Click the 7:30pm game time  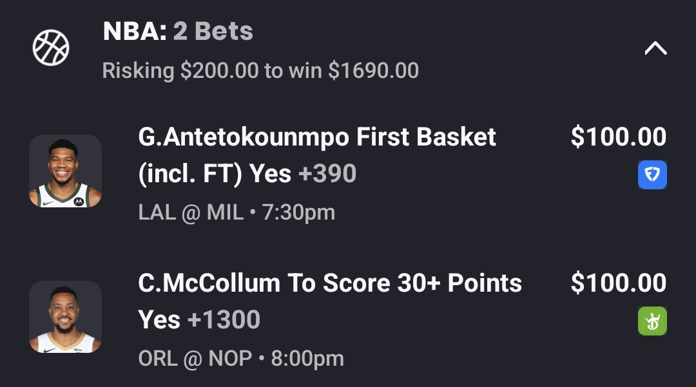click(x=299, y=212)
